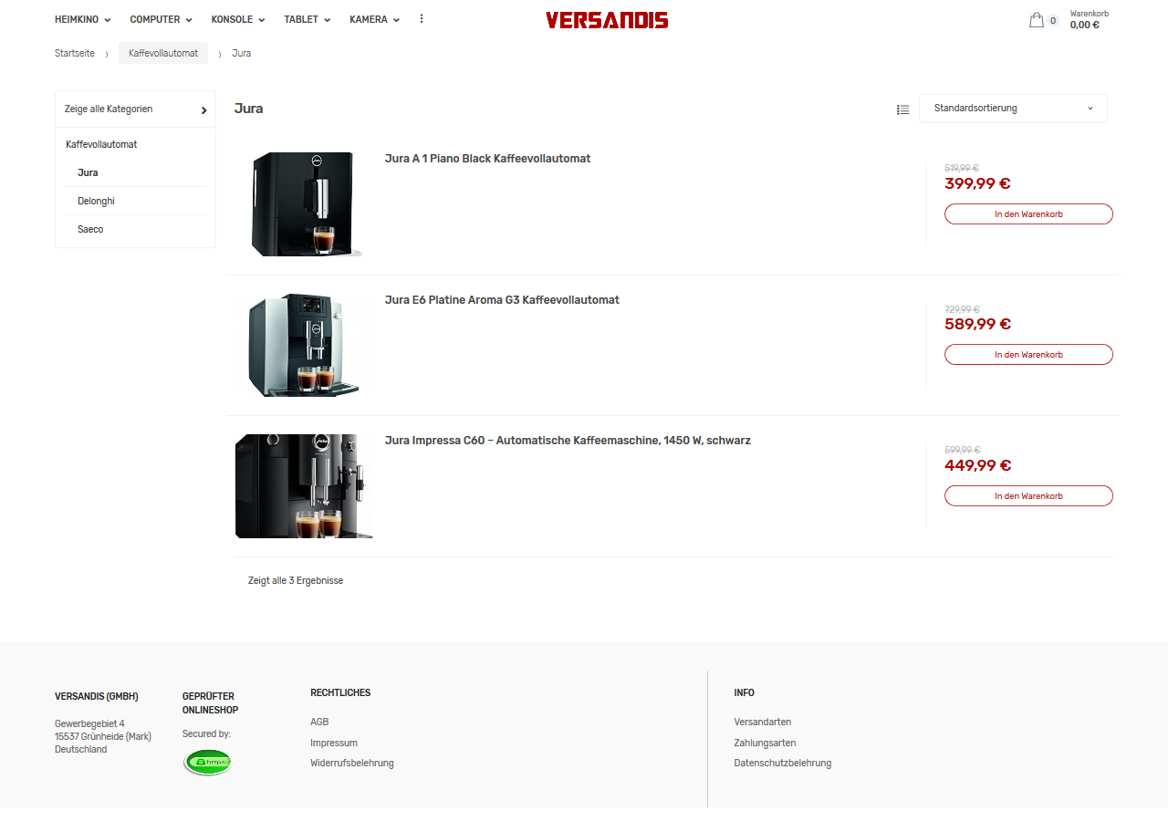Expand the Heimkino menu
The height and width of the screenshot is (832, 1168).
[83, 19]
